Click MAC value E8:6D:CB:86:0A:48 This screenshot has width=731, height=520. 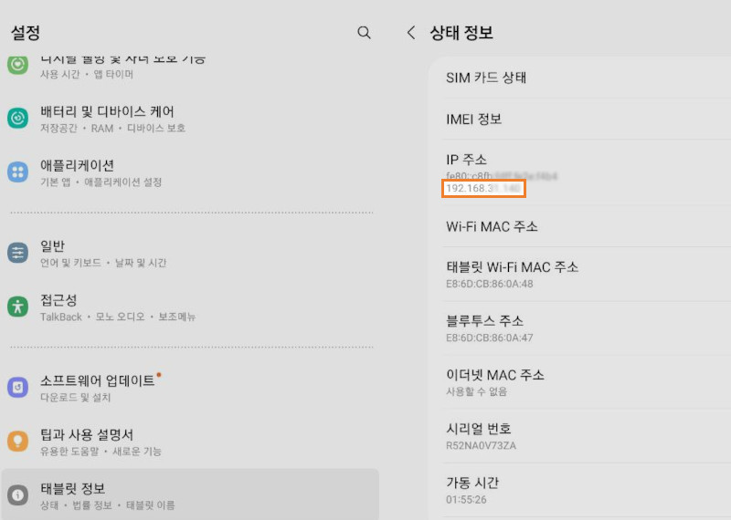click(x=490, y=284)
